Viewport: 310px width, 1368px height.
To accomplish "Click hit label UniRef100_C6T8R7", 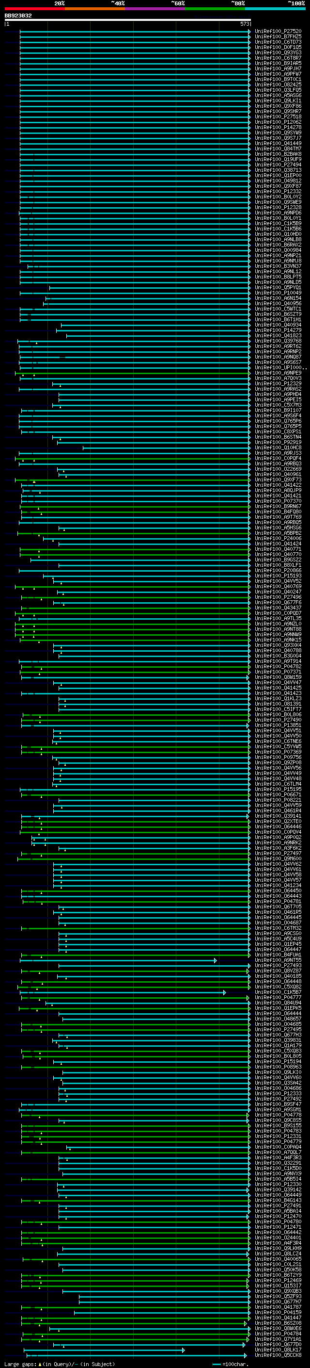I will click(x=278, y=58).
